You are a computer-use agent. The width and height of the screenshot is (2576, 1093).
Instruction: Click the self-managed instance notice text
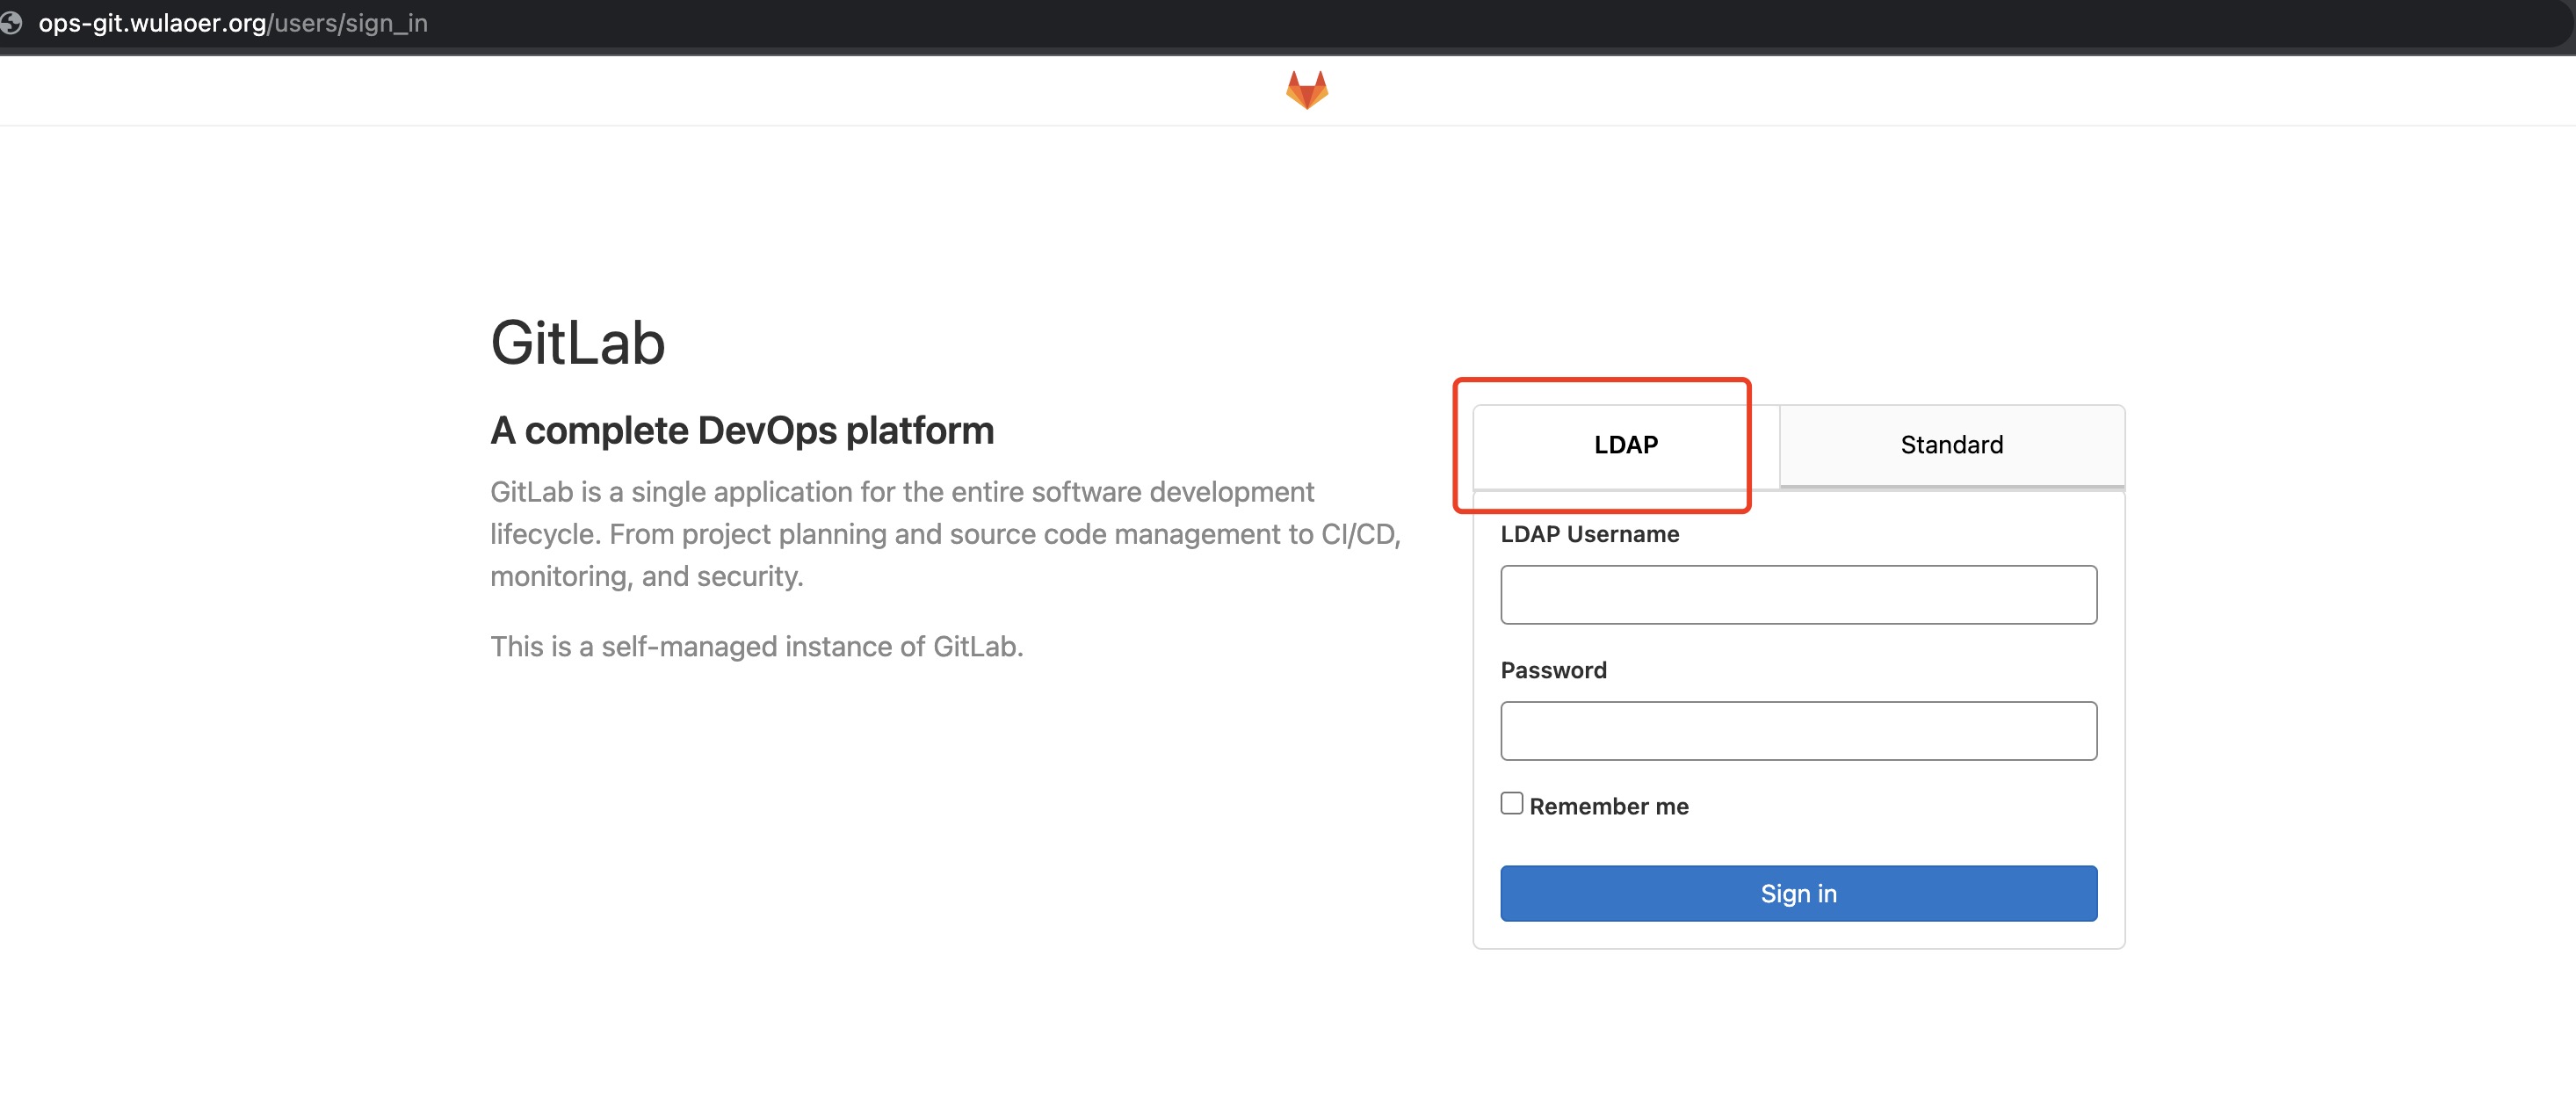(x=756, y=647)
